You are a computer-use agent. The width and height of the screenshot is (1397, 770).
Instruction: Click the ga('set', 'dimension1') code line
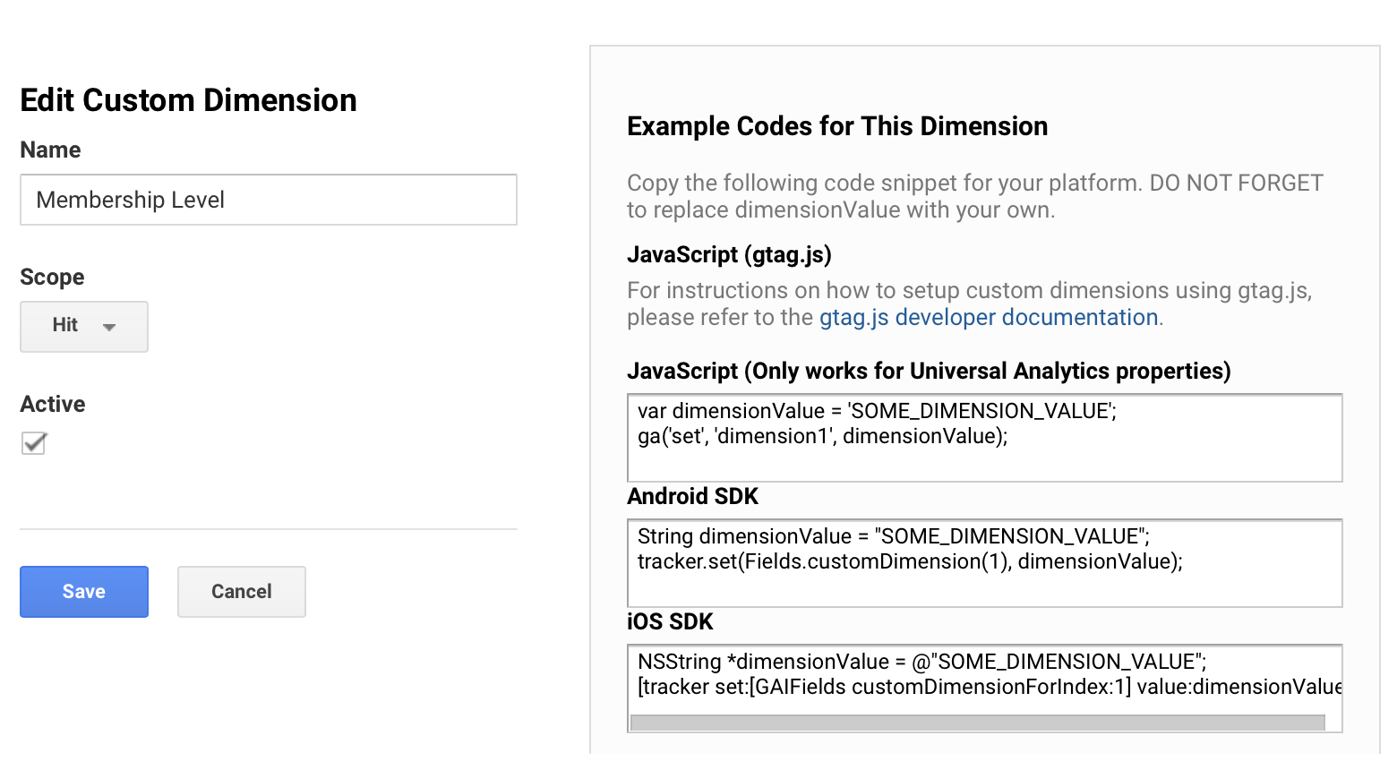click(823, 437)
